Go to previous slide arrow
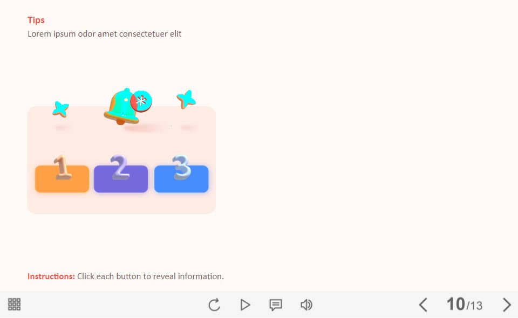The width and height of the screenshot is (518, 318). [x=423, y=305]
